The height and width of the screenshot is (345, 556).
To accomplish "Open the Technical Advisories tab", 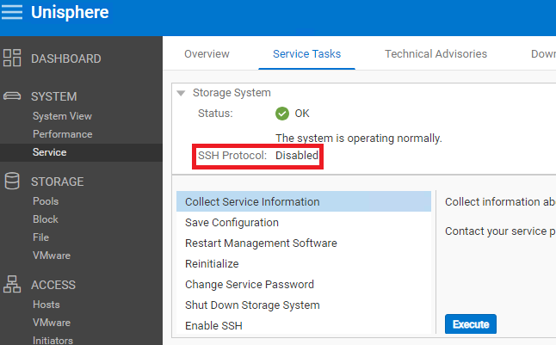I will coord(436,54).
